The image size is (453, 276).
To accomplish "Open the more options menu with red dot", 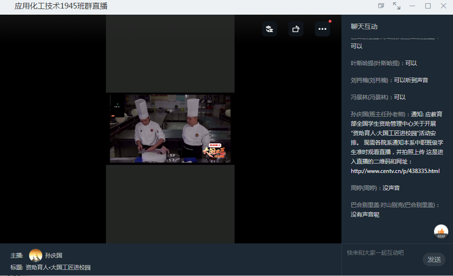I will [322, 29].
